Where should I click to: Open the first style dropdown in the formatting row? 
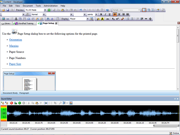23,14
